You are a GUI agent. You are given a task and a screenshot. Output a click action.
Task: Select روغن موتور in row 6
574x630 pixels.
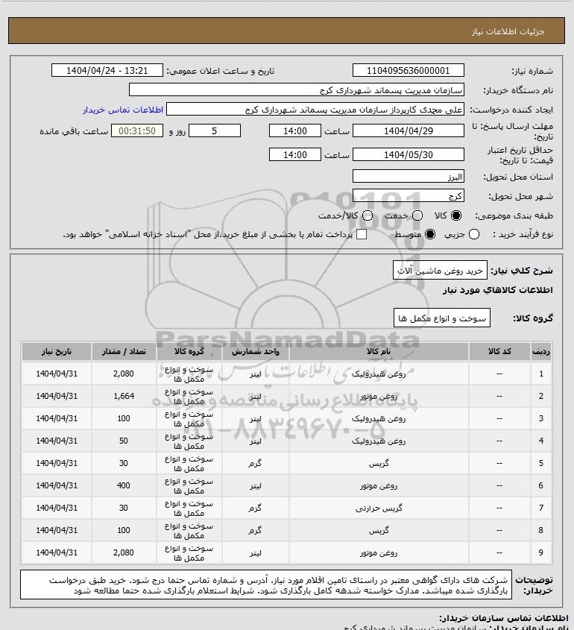coord(379,486)
